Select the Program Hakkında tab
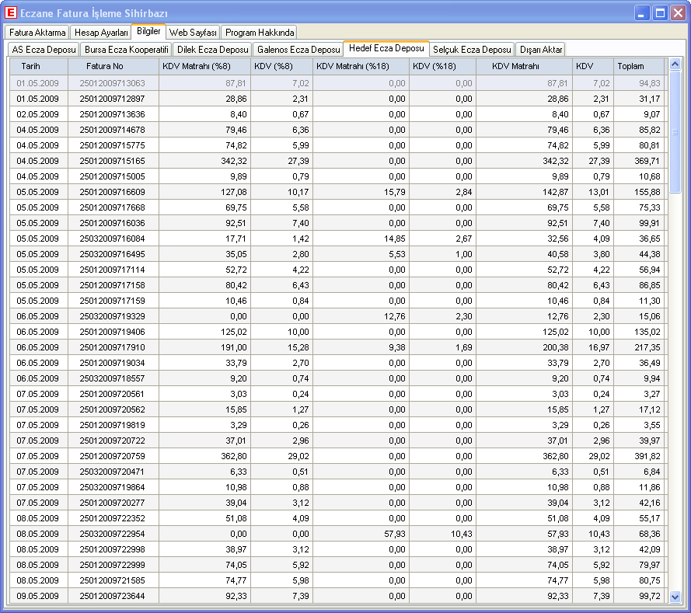Screen dimensions: 691x613 pos(260,33)
